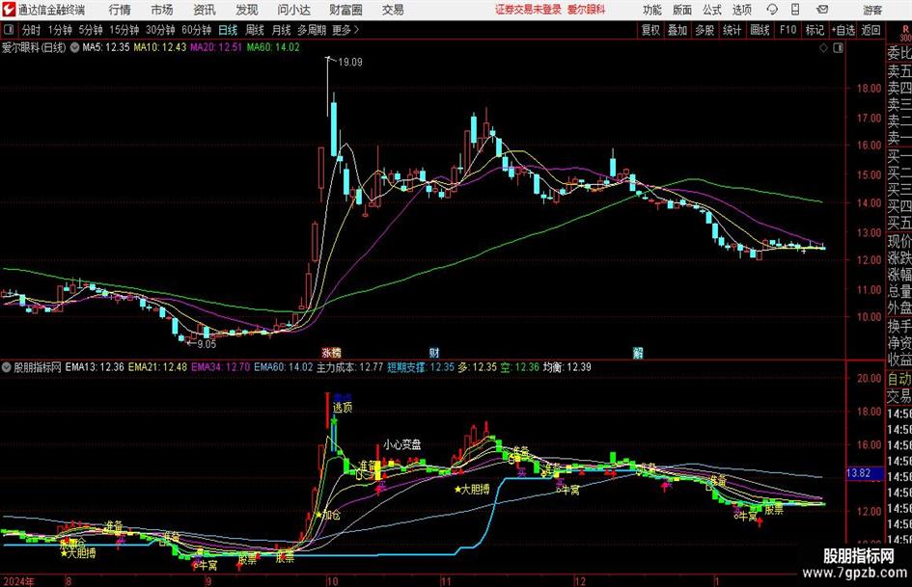Switch to the 60分钟 period tab
This screenshot has width=912, height=587.
click(x=196, y=30)
